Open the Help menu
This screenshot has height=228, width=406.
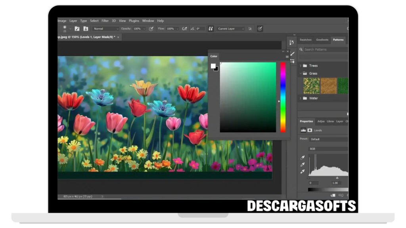point(161,21)
